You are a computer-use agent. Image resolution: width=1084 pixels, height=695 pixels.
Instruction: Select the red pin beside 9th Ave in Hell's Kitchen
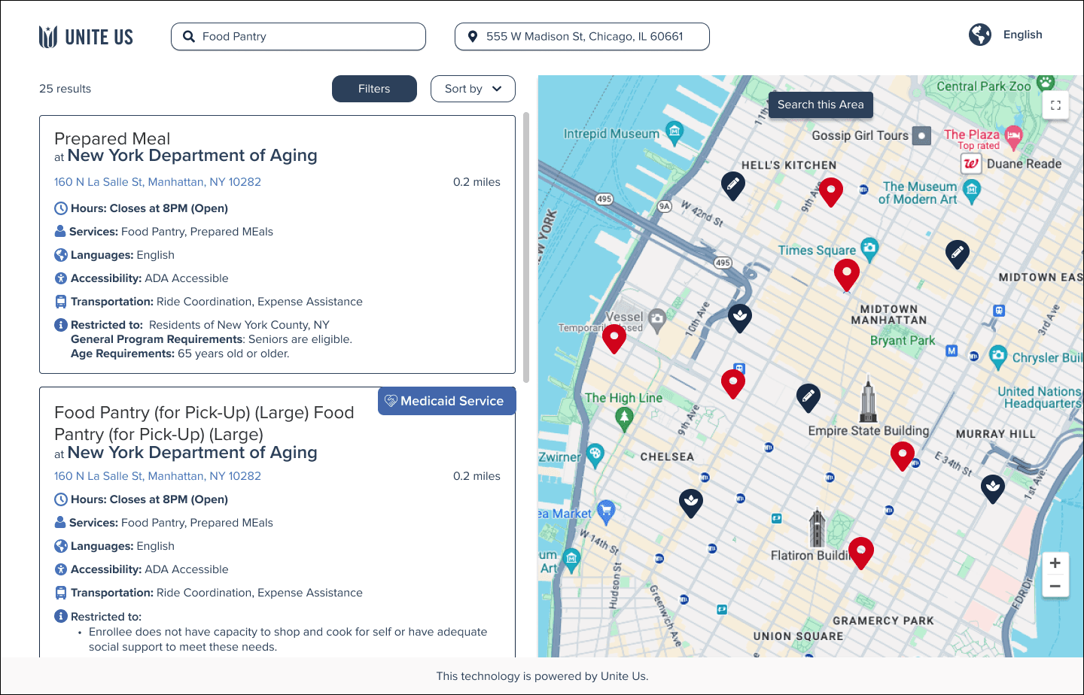click(x=830, y=192)
